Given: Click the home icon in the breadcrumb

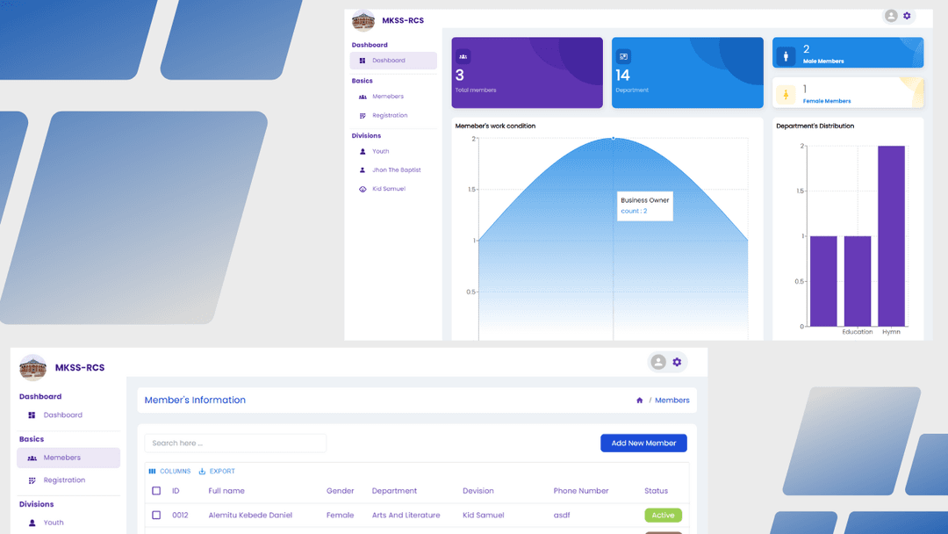Looking at the screenshot, I should [x=640, y=400].
